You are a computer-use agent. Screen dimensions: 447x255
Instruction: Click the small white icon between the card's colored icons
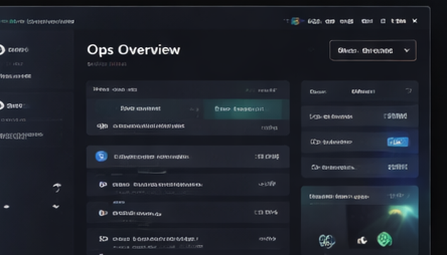point(362,240)
